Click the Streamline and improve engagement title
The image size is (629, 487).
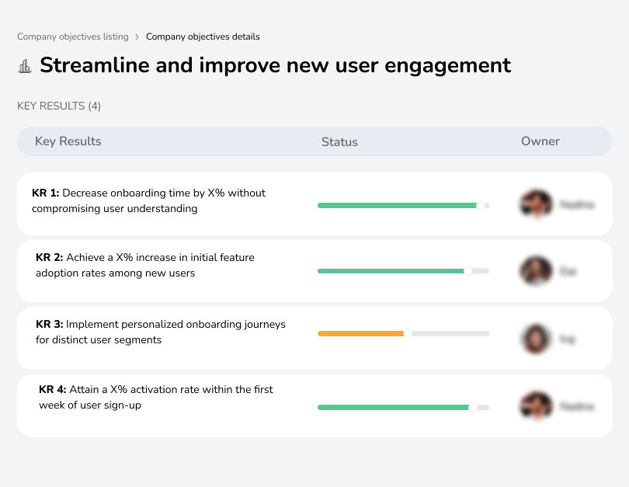(x=276, y=65)
